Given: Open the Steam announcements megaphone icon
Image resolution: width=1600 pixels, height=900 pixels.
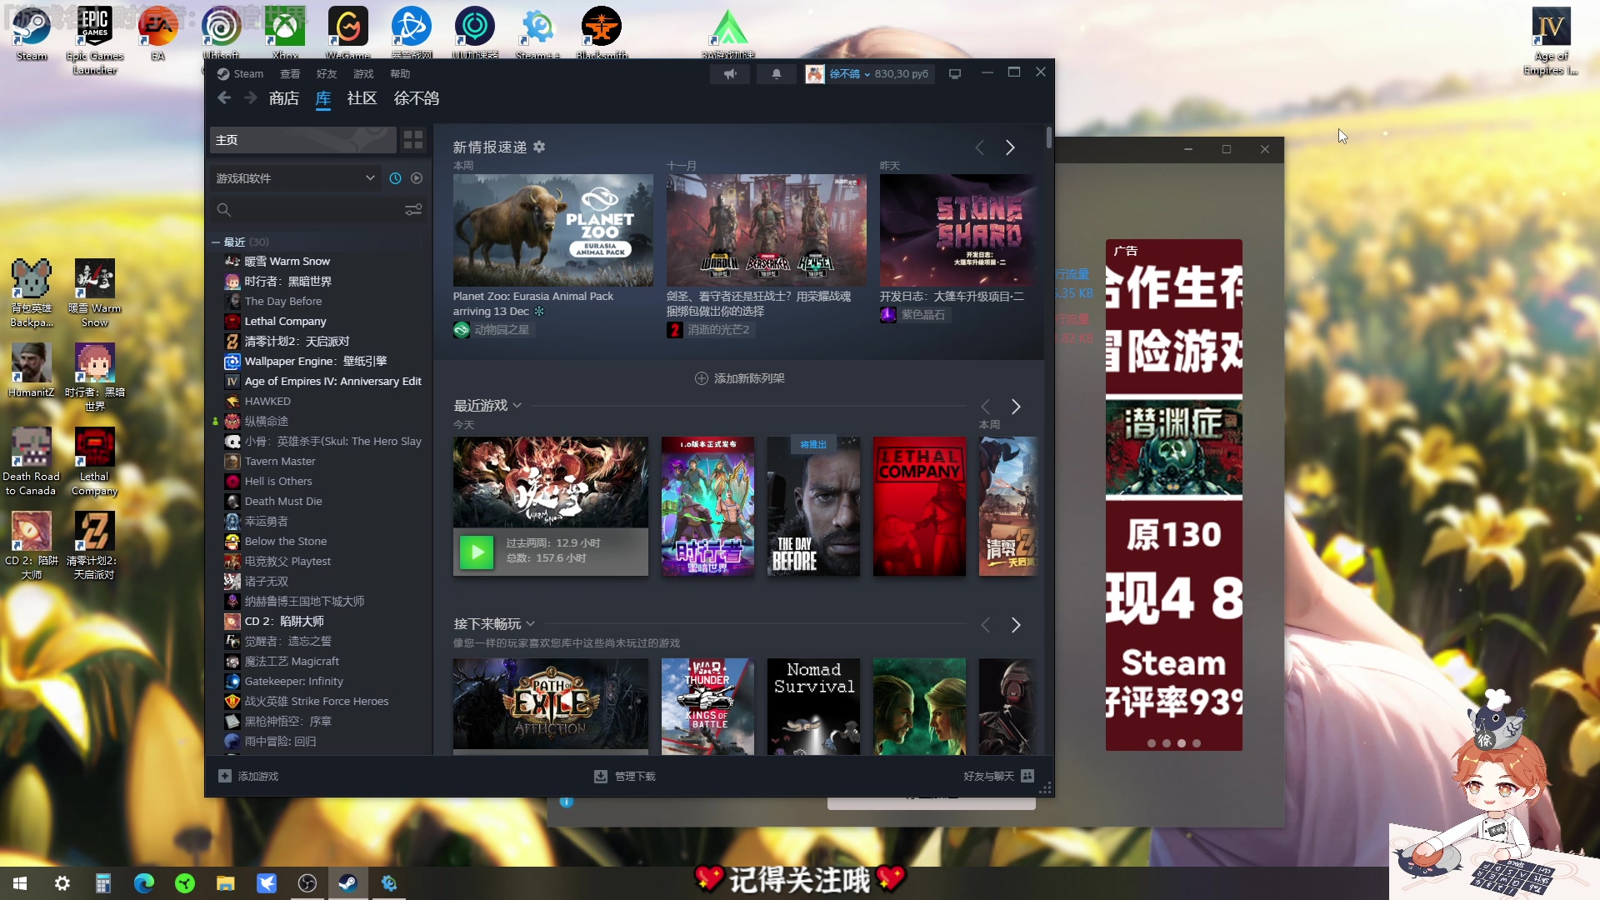Looking at the screenshot, I should coord(730,74).
